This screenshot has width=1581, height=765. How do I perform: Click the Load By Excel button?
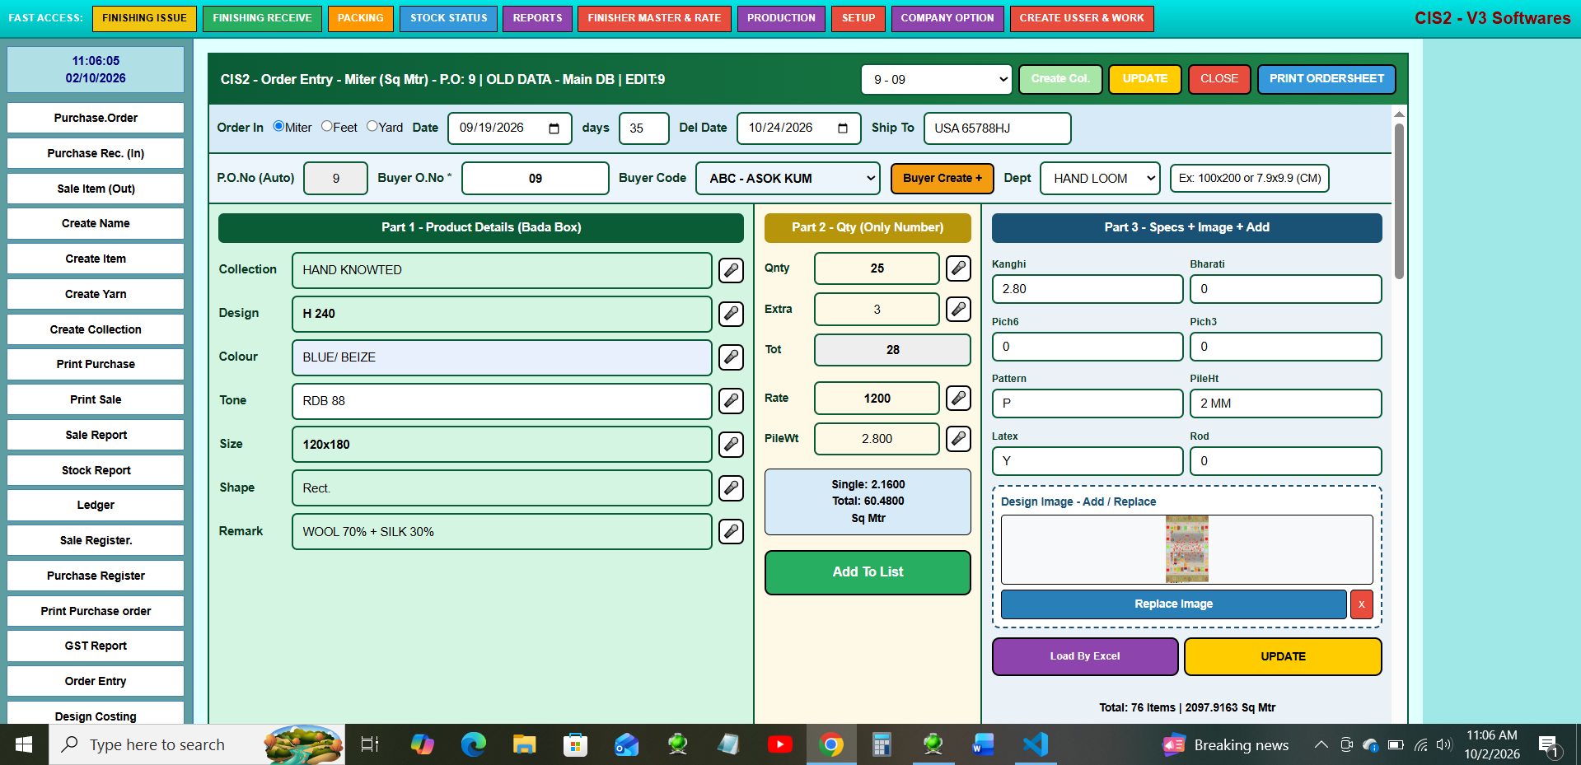[x=1085, y=656]
